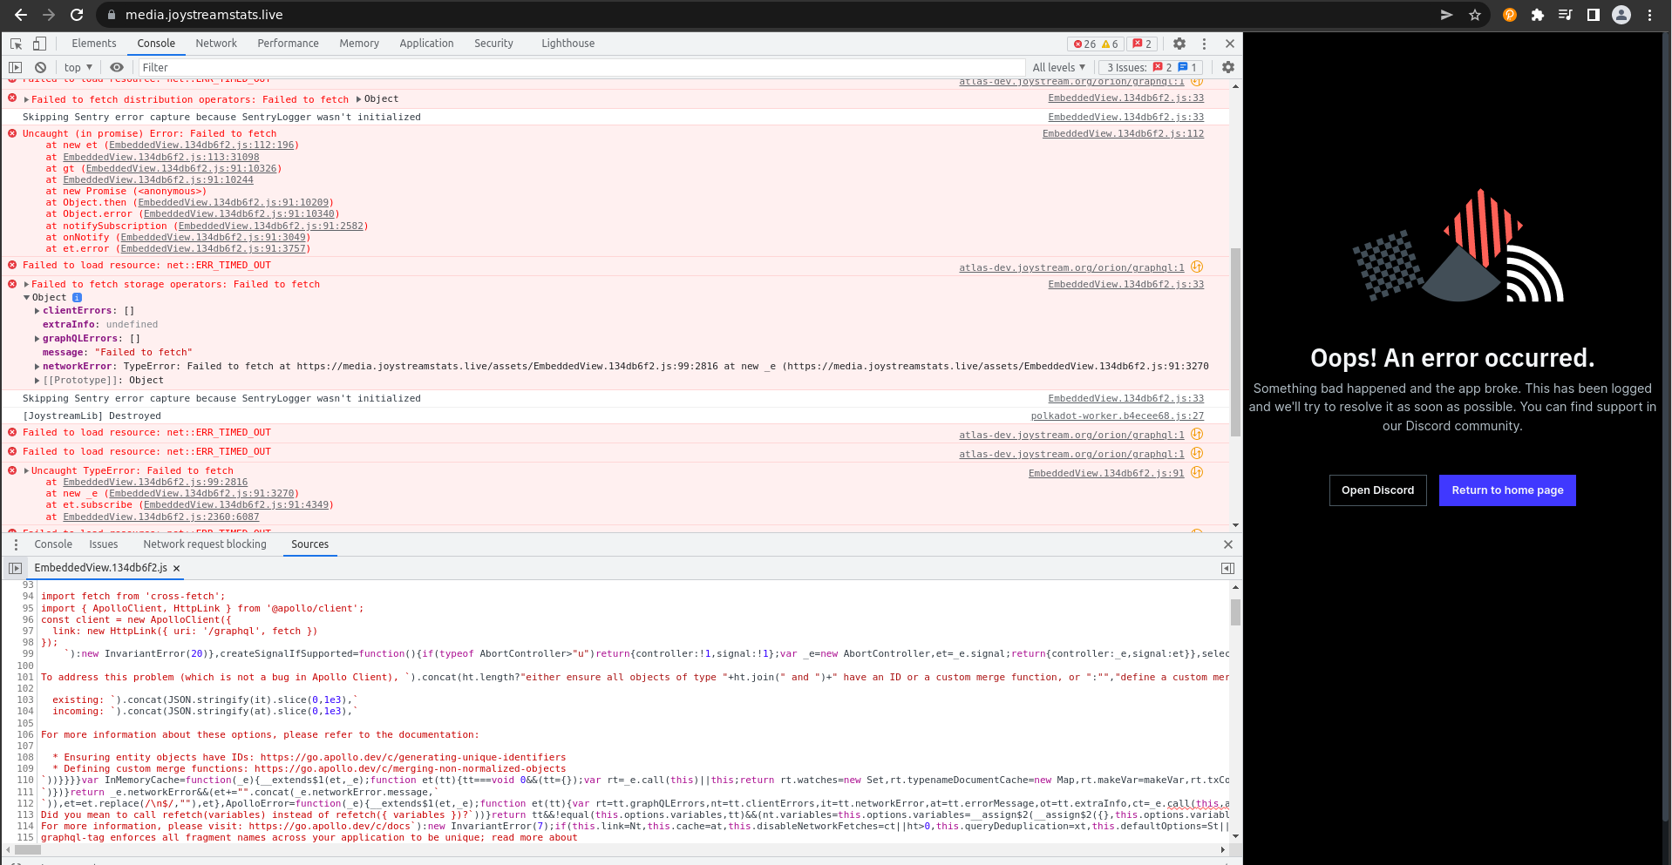Open DevTools settings gear icon
1672x865 pixels.
[1179, 43]
